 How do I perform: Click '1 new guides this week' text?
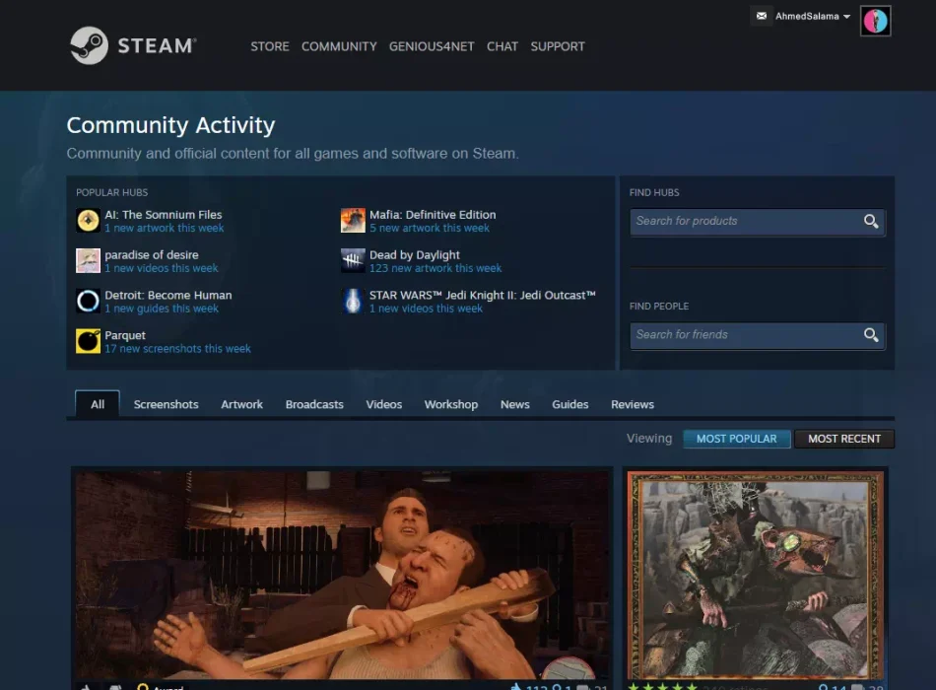162,309
